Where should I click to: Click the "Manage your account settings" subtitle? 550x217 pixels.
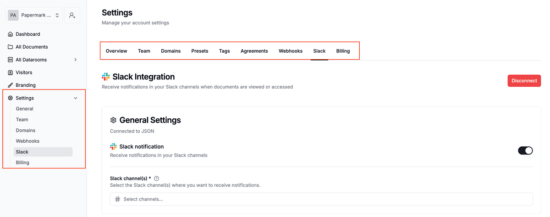(x=135, y=22)
